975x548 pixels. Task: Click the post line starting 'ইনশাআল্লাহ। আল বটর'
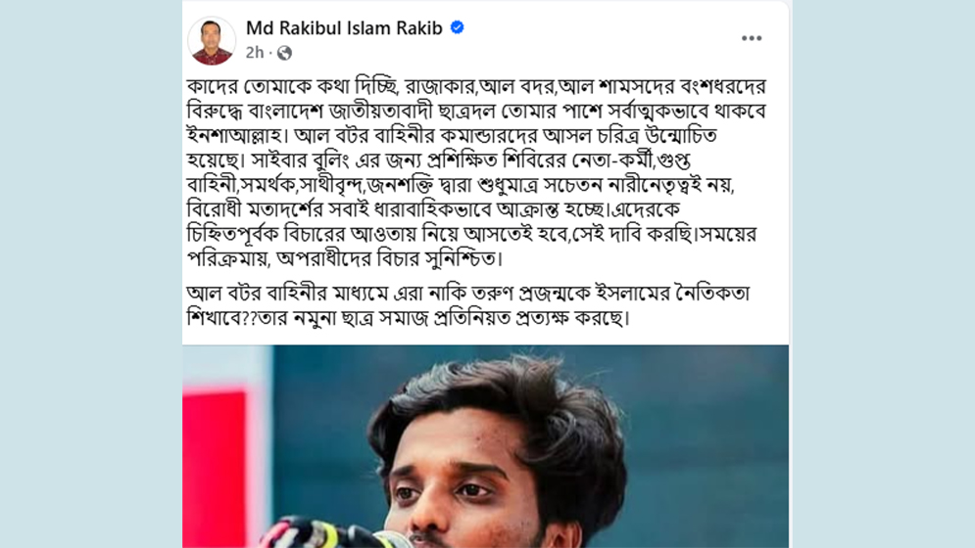452,135
